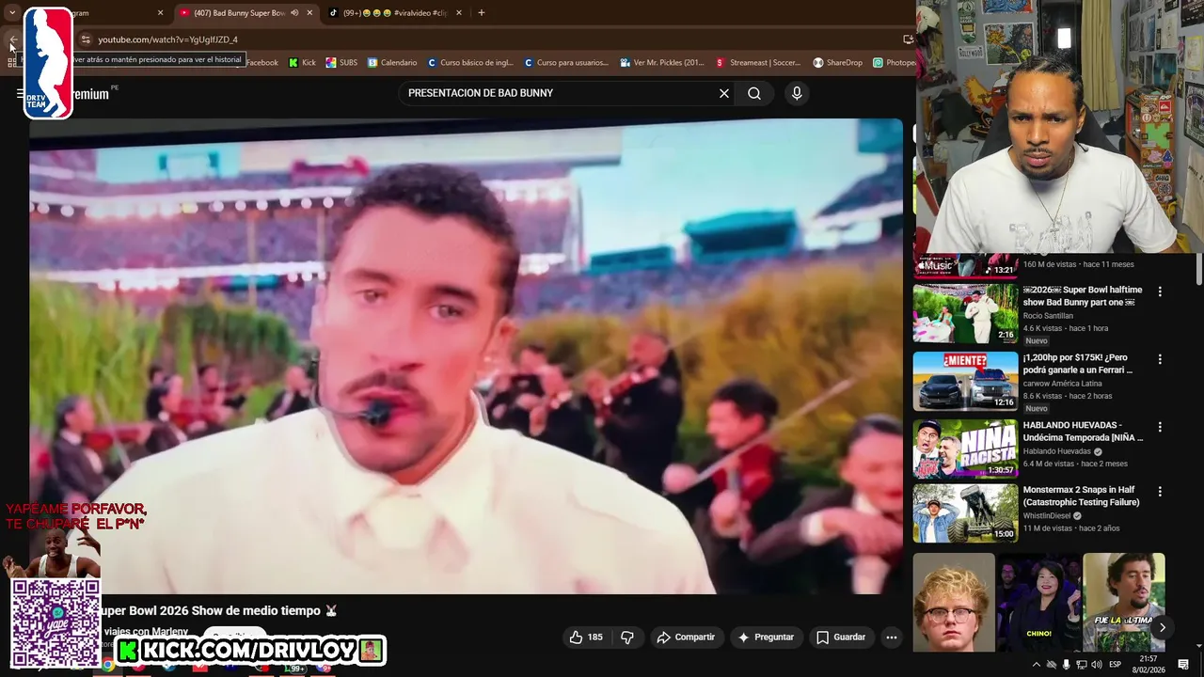The width and height of the screenshot is (1204, 677).
Task: Open options menu for Super Bowl halftime video
Action: (x=1160, y=291)
